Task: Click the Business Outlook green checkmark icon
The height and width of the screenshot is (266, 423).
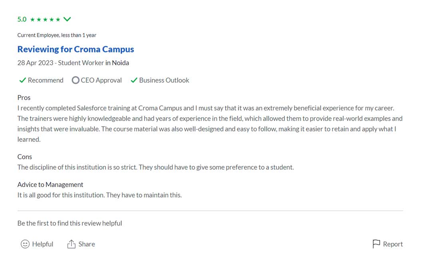Action: pos(134,80)
